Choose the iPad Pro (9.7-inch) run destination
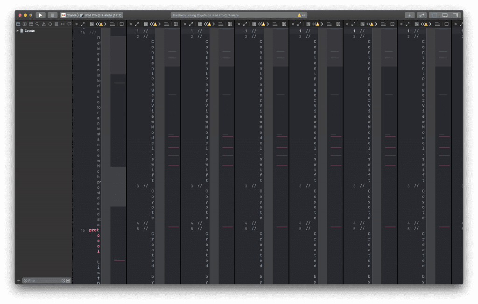 (101, 15)
